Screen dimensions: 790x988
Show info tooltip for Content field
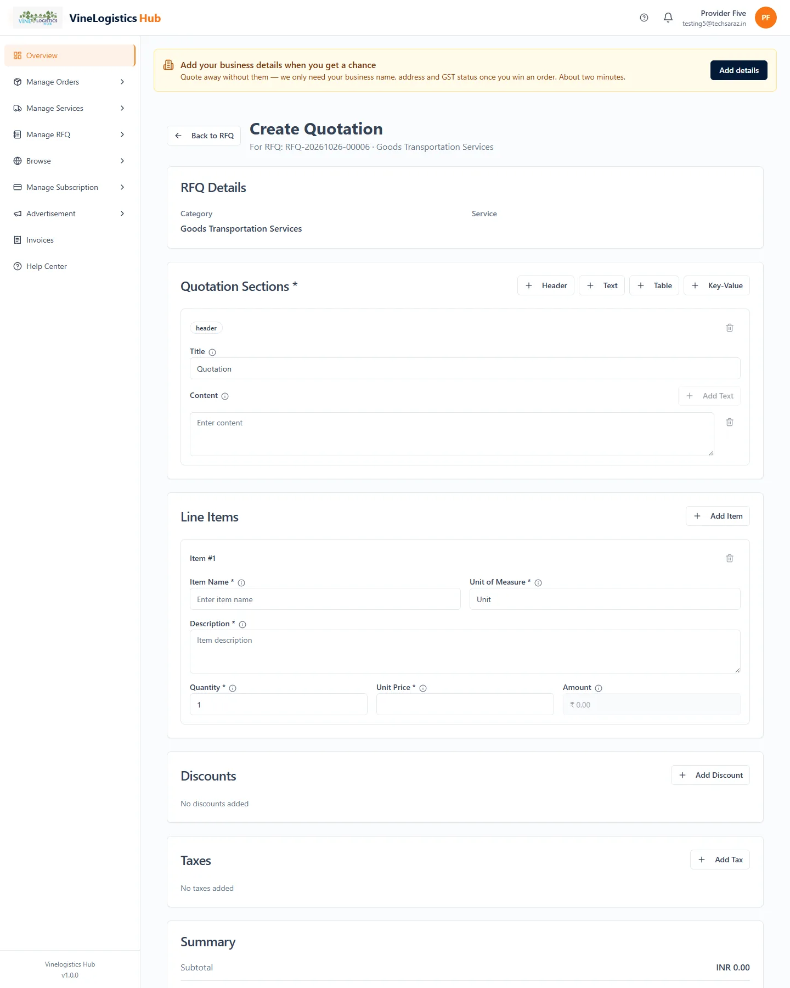(225, 396)
